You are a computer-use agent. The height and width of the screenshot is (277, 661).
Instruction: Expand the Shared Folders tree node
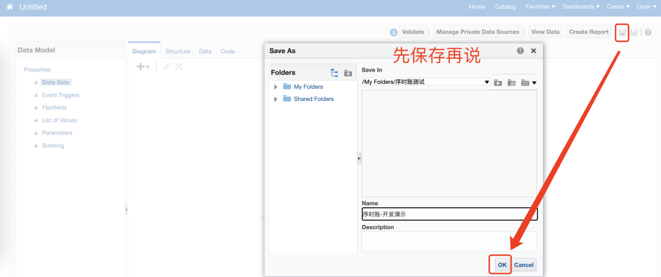[275, 99]
